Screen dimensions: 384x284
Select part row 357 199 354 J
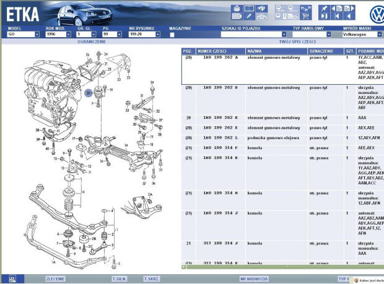(x=283, y=251)
